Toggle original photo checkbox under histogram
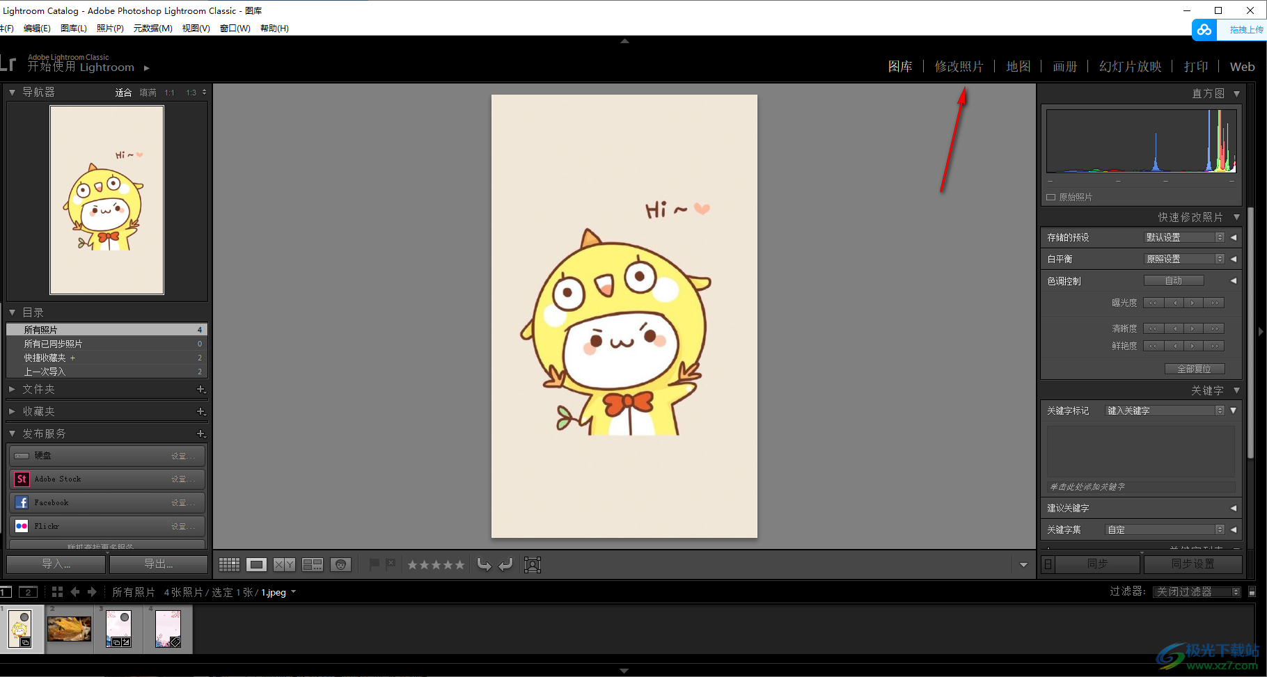 (x=1051, y=198)
